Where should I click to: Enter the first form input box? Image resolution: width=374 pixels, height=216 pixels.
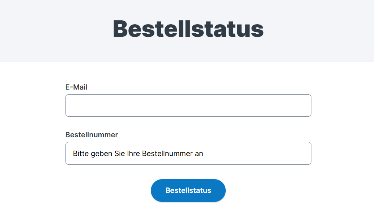[188, 105]
